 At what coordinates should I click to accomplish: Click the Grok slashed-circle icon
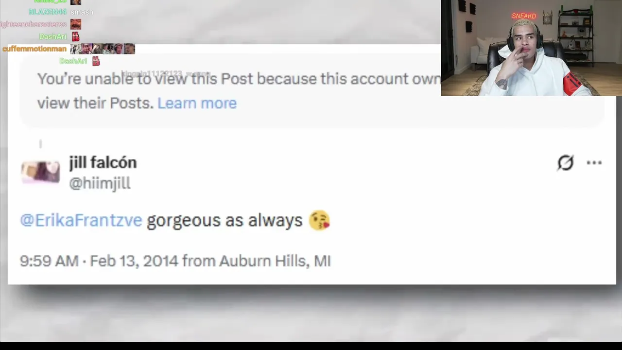pos(565,163)
